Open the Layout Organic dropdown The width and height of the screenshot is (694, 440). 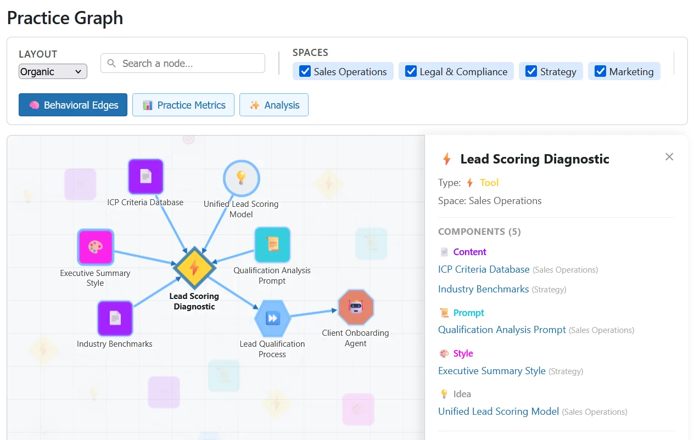pos(53,71)
